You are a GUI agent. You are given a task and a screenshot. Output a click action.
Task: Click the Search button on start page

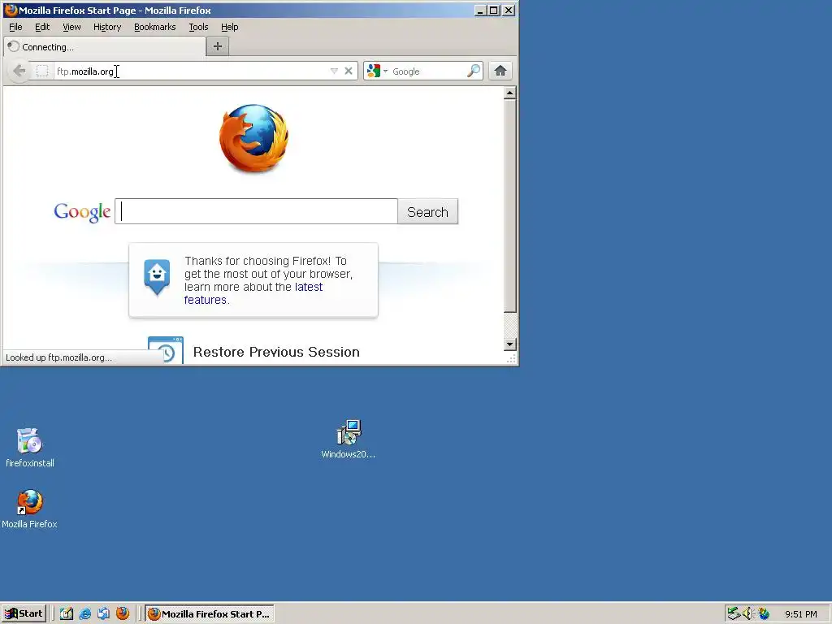tap(427, 212)
